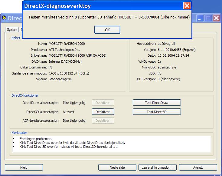Close the main DirectX diagnostic window

pos(216,18)
